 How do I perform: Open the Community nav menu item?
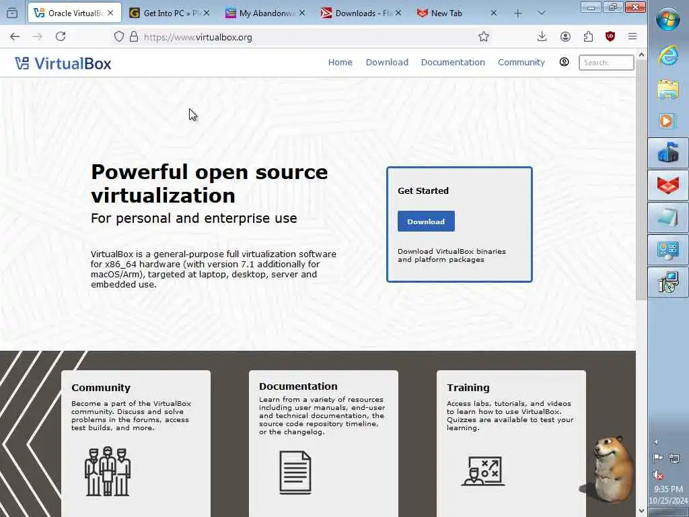[521, 63]
